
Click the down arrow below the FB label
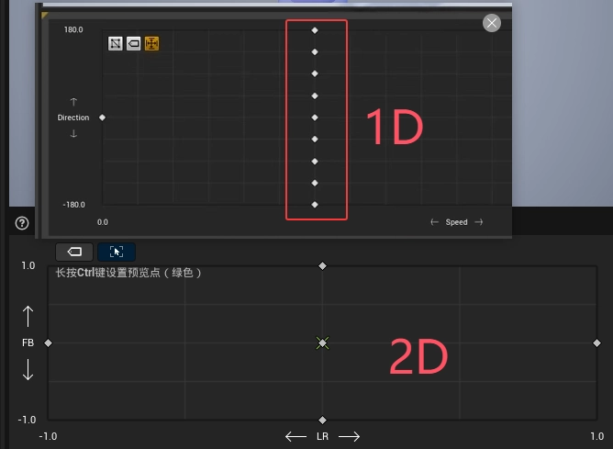coord(28,370)
